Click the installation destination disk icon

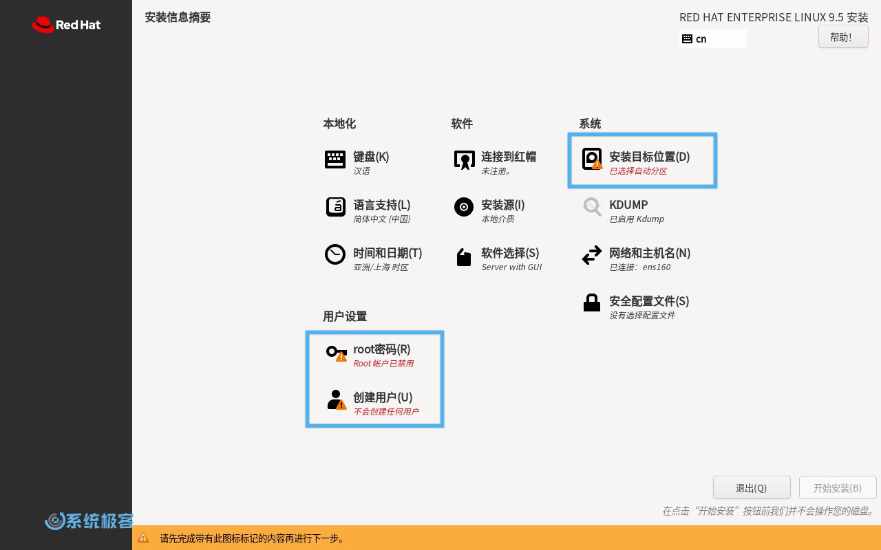click(x=592, y=159)
